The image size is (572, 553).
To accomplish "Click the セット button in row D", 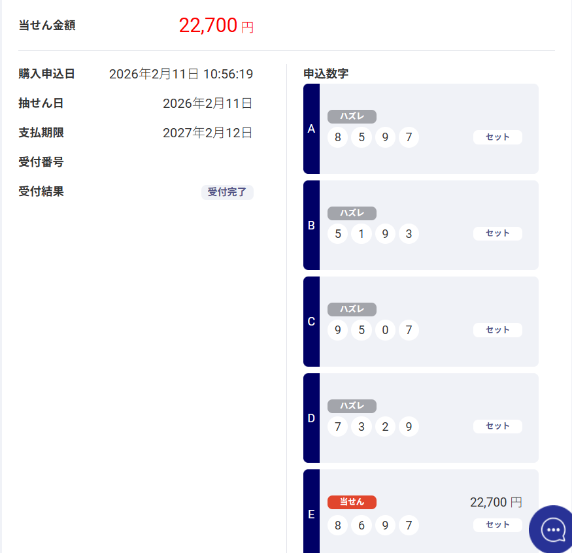I will [x=497, y=426].
